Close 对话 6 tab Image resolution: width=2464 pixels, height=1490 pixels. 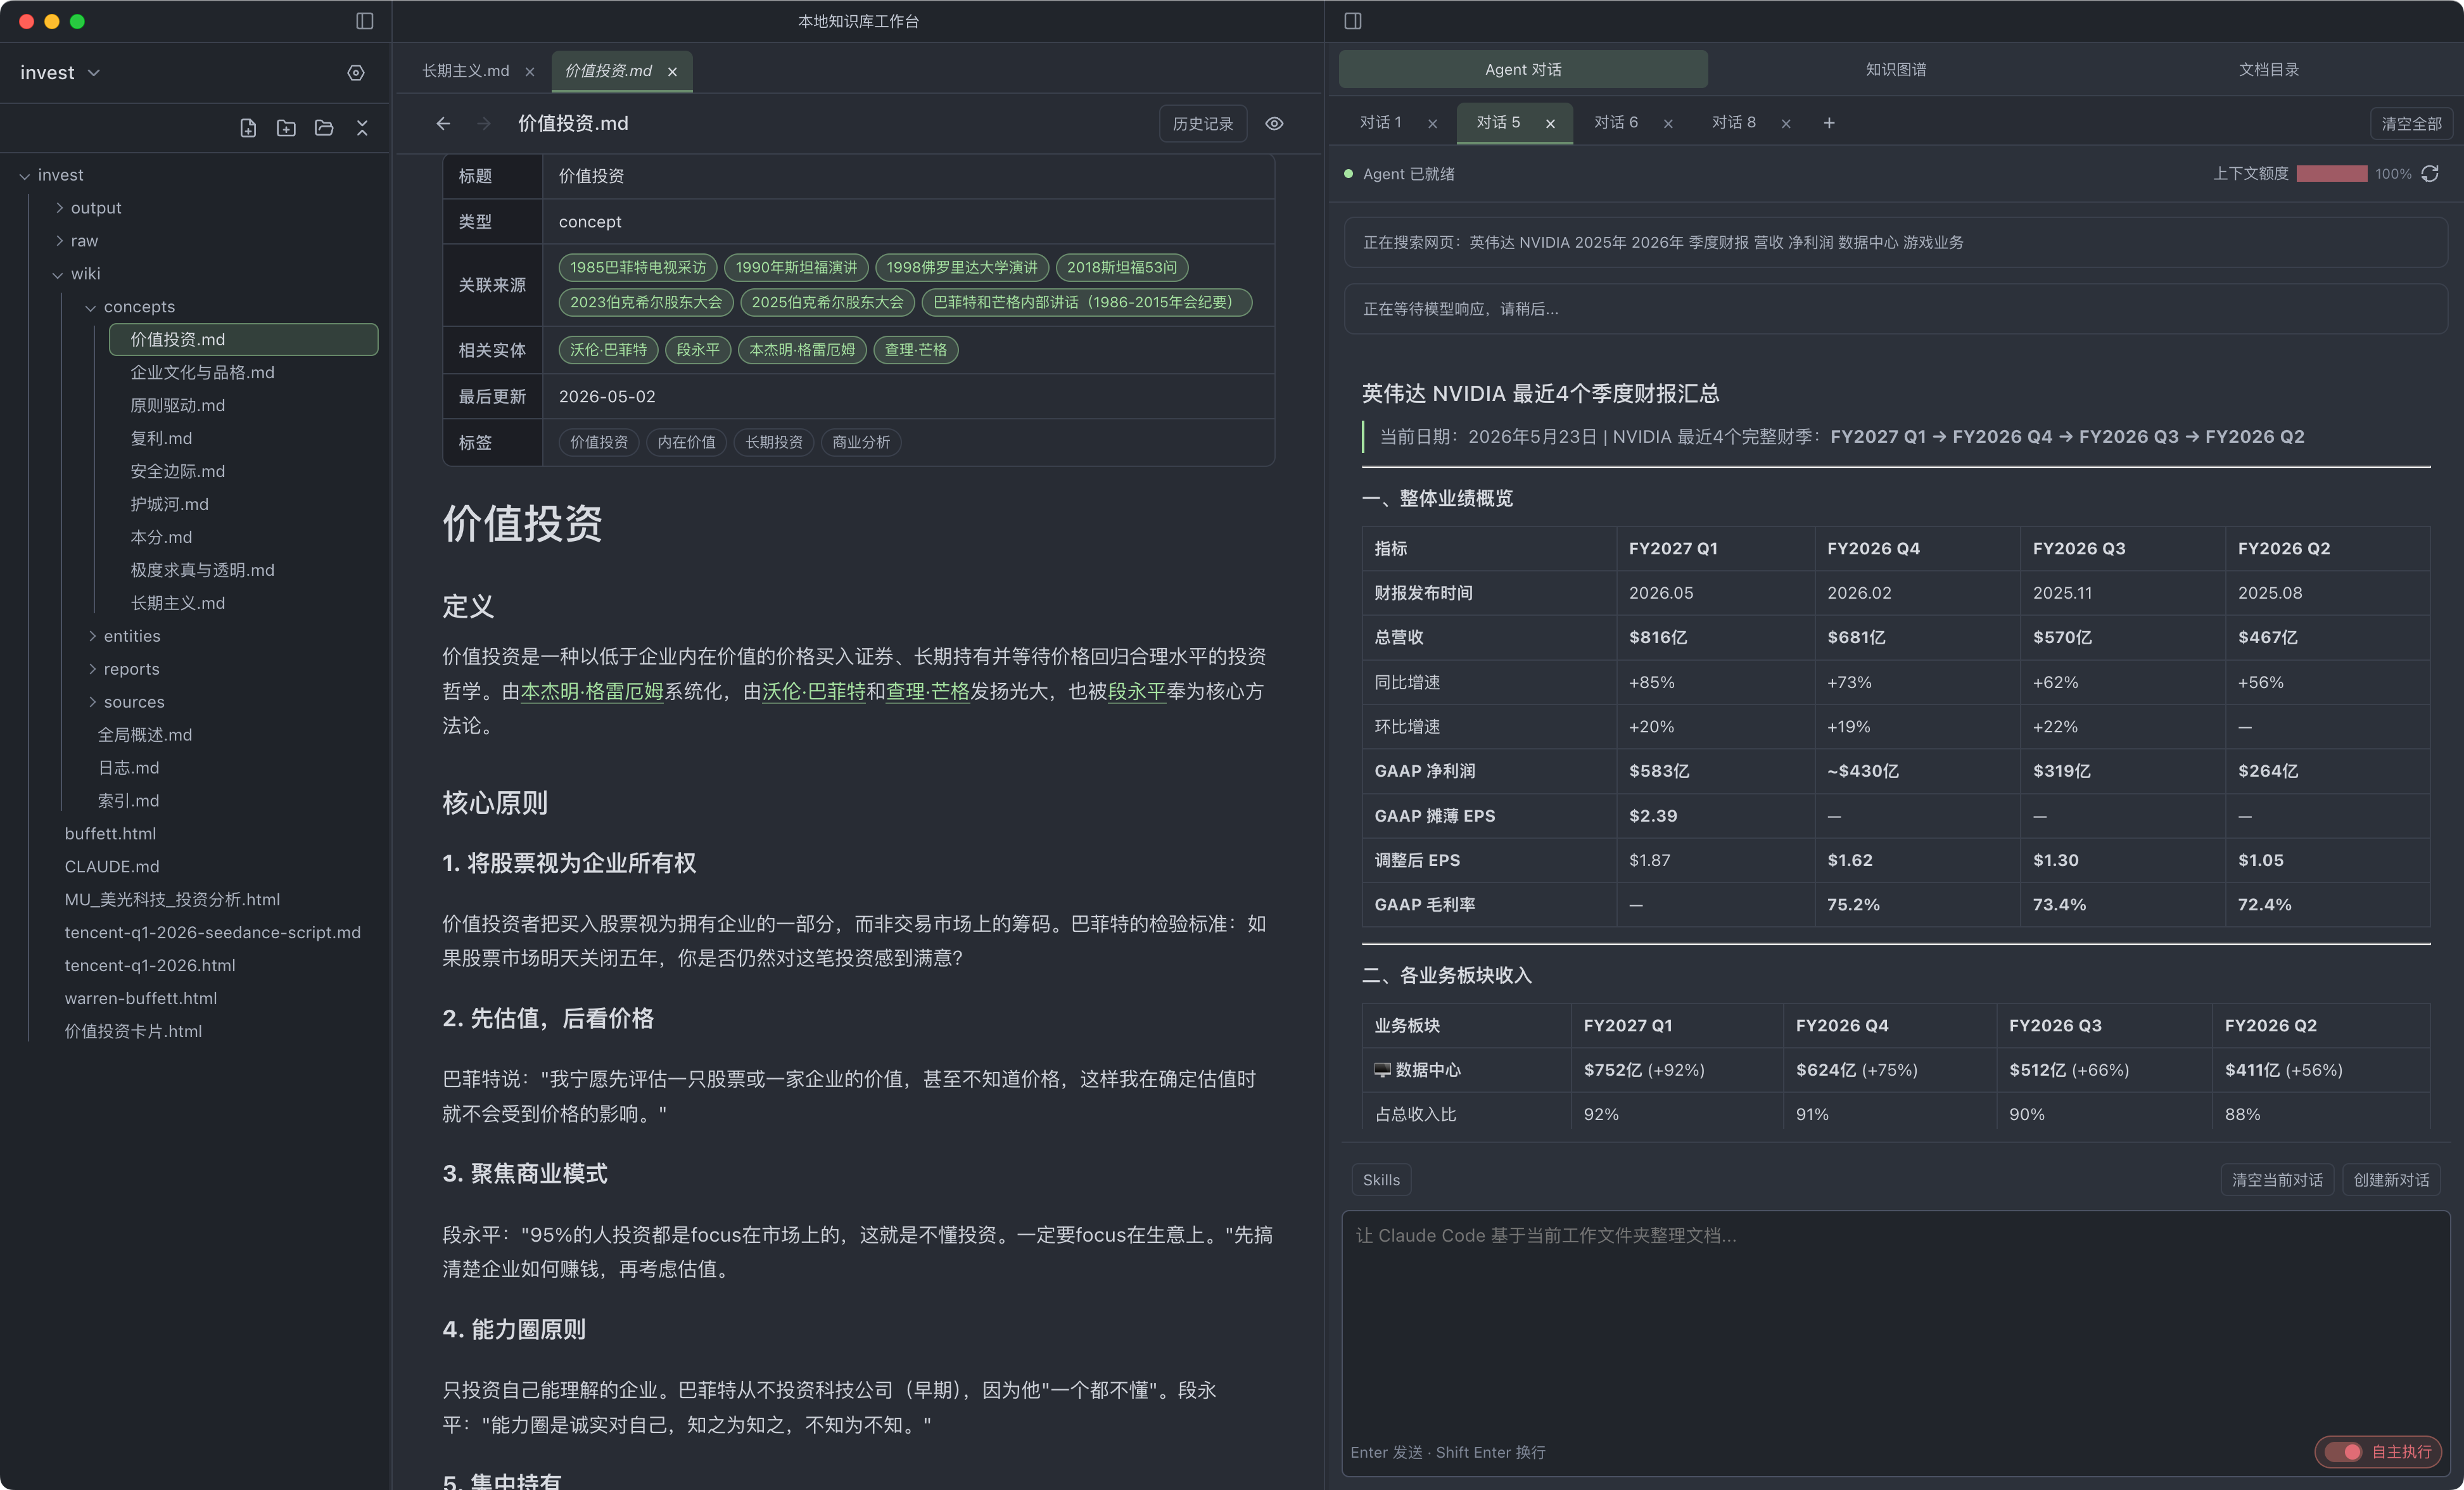1668,124
